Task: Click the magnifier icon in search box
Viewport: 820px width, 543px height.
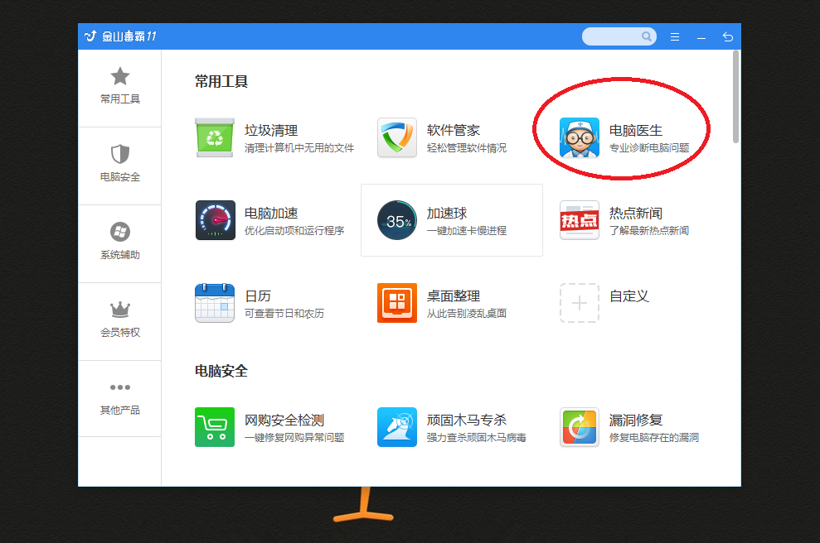Action: tap(647, 36)
